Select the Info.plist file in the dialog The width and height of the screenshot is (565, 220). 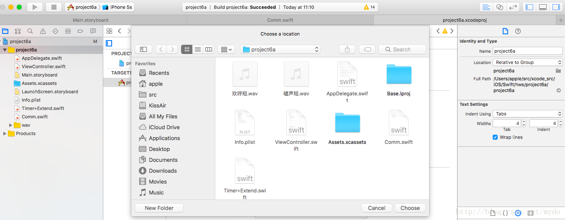[x=245, y=128]
